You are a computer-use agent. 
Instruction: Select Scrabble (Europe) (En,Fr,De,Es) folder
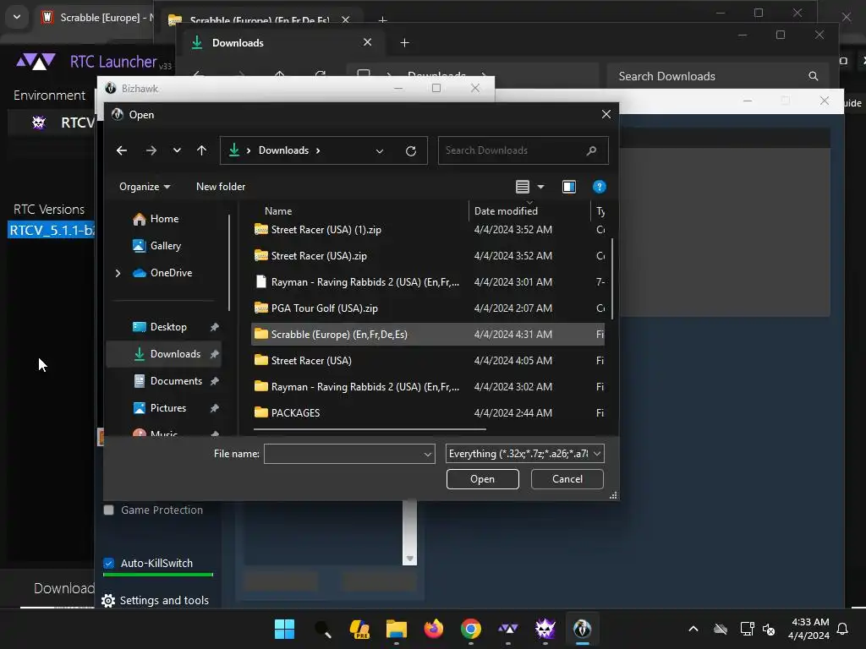tap(428, 335)
